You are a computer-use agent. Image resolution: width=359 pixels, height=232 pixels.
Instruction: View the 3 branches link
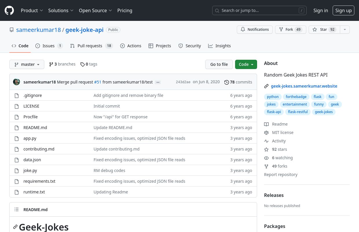[62, 64]
